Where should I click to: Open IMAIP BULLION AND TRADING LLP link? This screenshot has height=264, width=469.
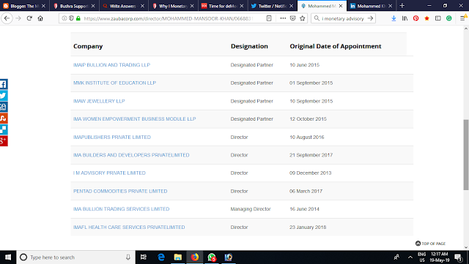[111, 65]
